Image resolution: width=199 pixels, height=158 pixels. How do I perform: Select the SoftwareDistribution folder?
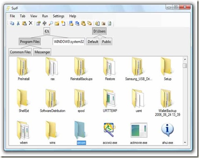coord(52,101)
